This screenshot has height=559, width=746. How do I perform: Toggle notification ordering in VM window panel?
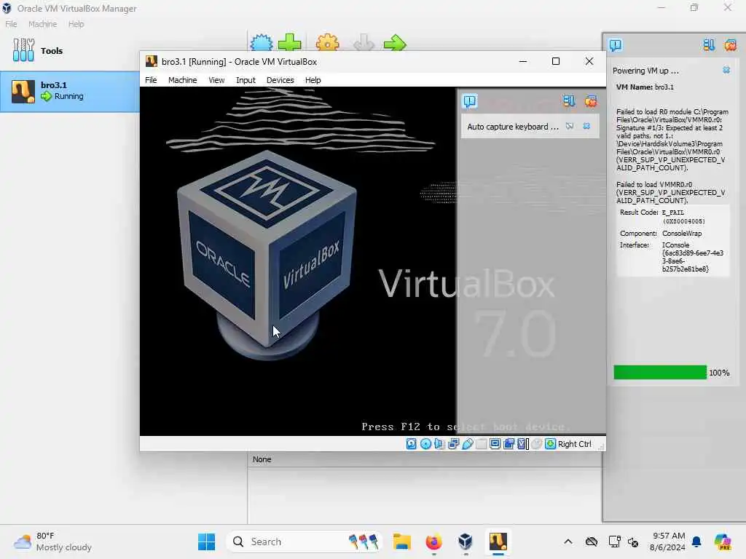[x=569, y=100]
